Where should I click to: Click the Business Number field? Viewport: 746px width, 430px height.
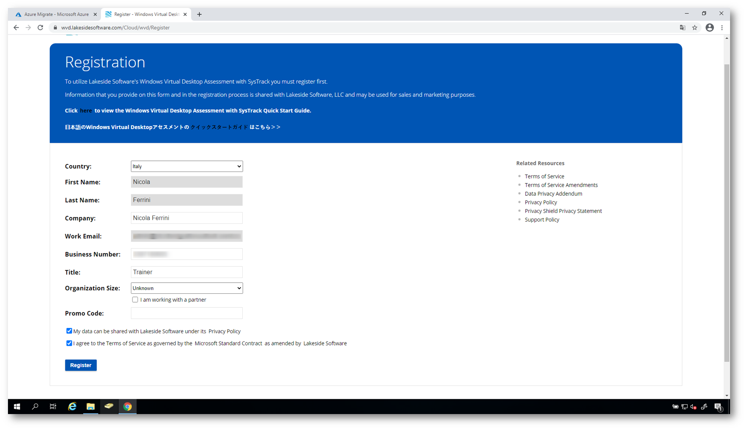click(187, 254)
